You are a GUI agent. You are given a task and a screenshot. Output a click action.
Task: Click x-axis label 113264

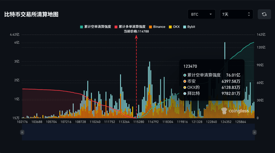coord(124,122)
